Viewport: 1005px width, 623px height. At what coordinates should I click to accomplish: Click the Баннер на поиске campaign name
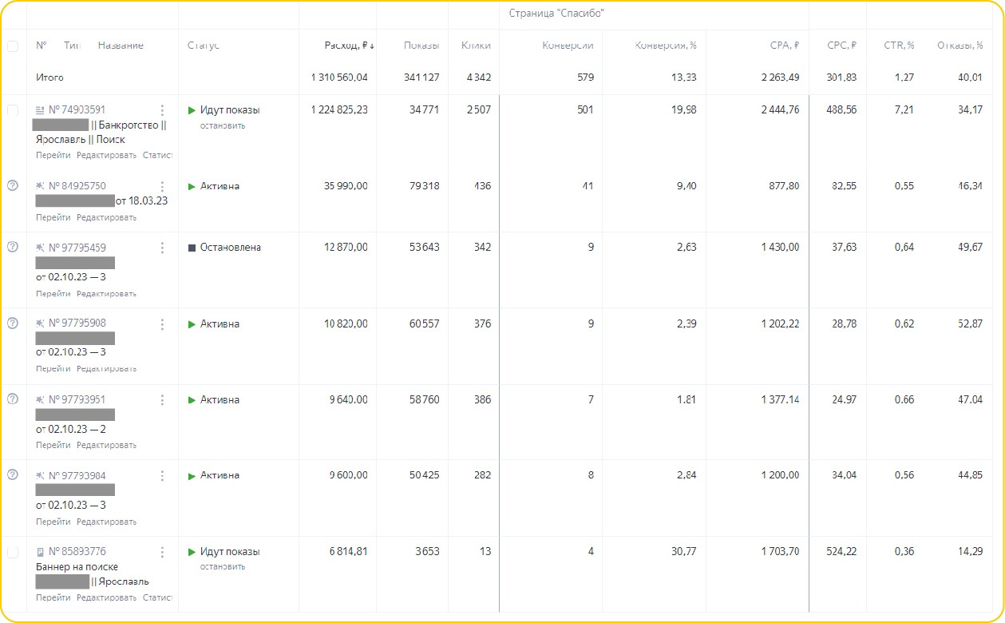[77, 567]
